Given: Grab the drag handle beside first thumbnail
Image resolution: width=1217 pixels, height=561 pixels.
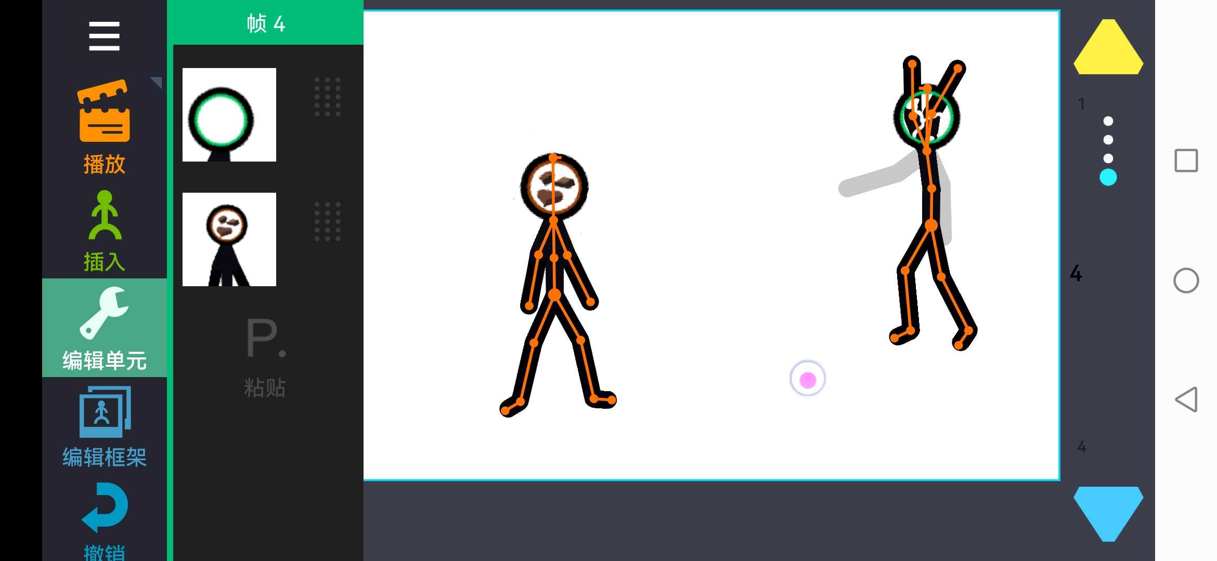Looking at the screenshot, I should [x=328, y=97].
